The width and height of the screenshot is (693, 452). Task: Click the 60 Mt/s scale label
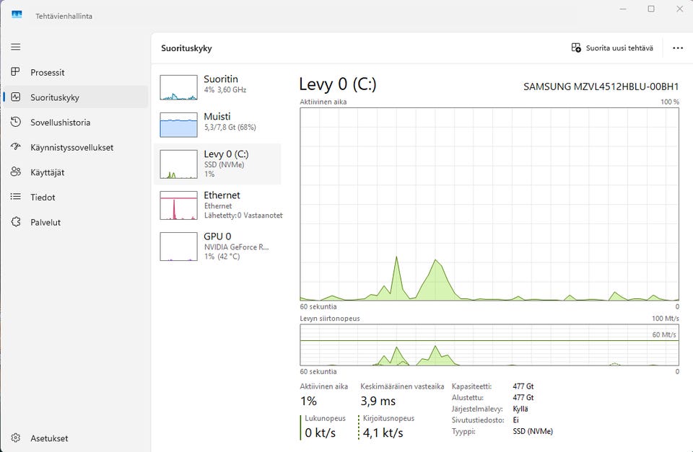[664, 334]
